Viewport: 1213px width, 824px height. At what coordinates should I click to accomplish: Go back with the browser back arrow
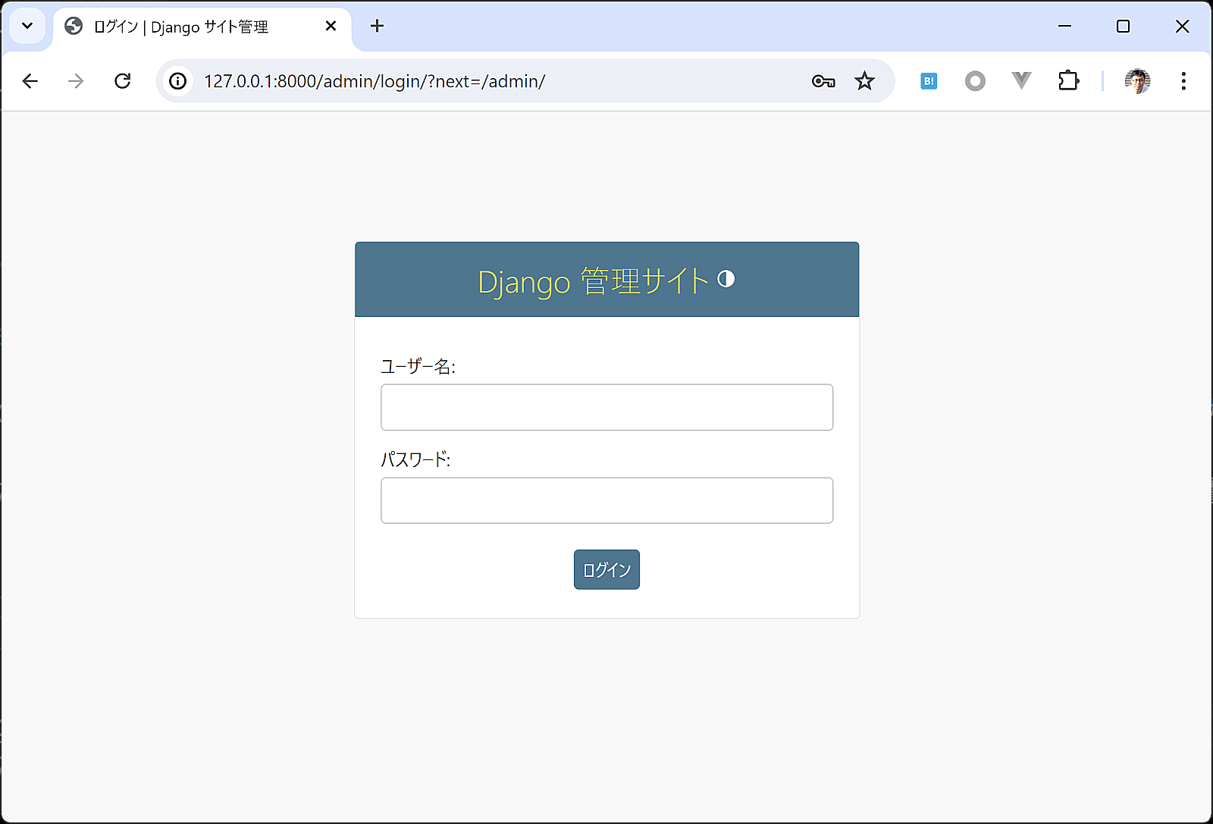pos(30,81)
